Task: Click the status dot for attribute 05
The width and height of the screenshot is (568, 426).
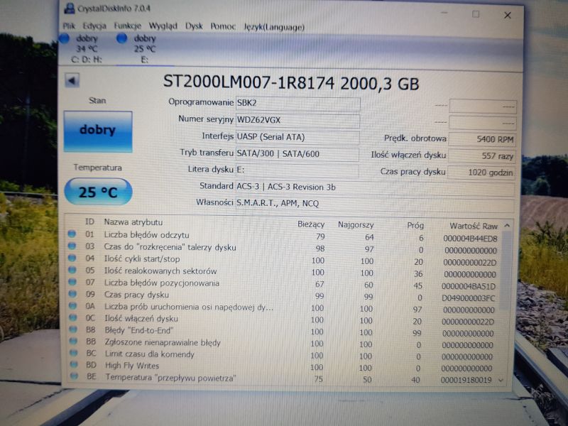Action: point(72,270)
